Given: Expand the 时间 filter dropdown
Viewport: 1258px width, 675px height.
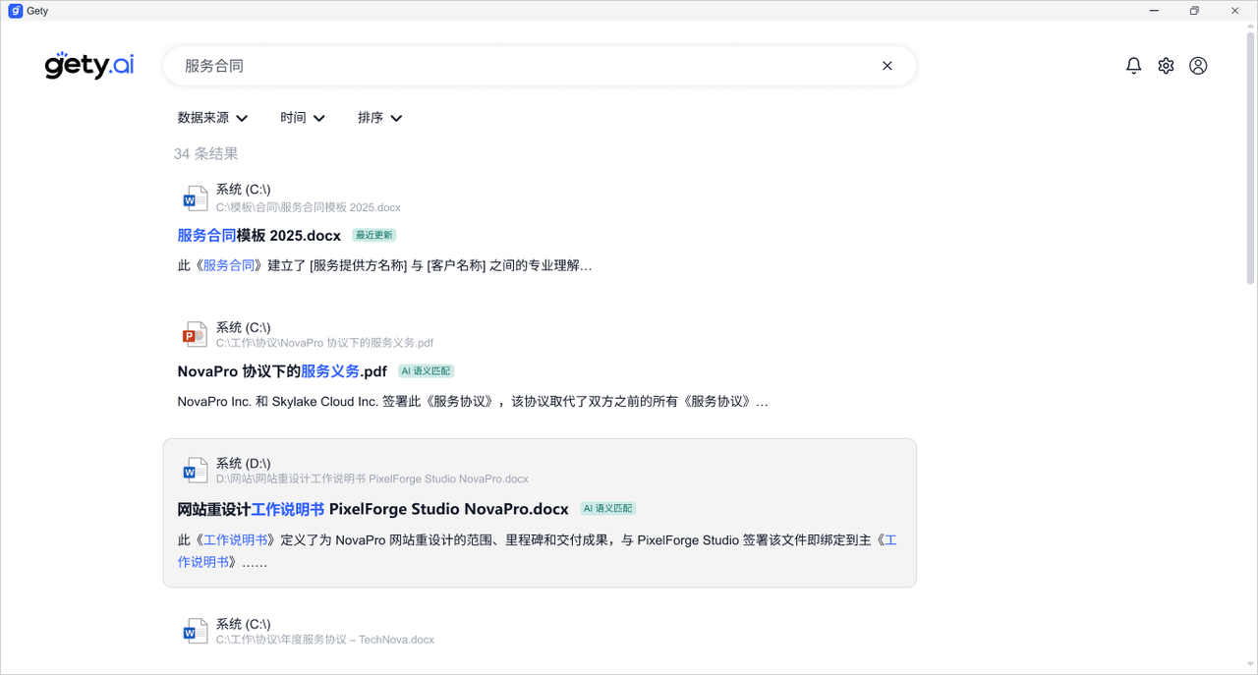Looking at the screenshot, I should point(302,118).
